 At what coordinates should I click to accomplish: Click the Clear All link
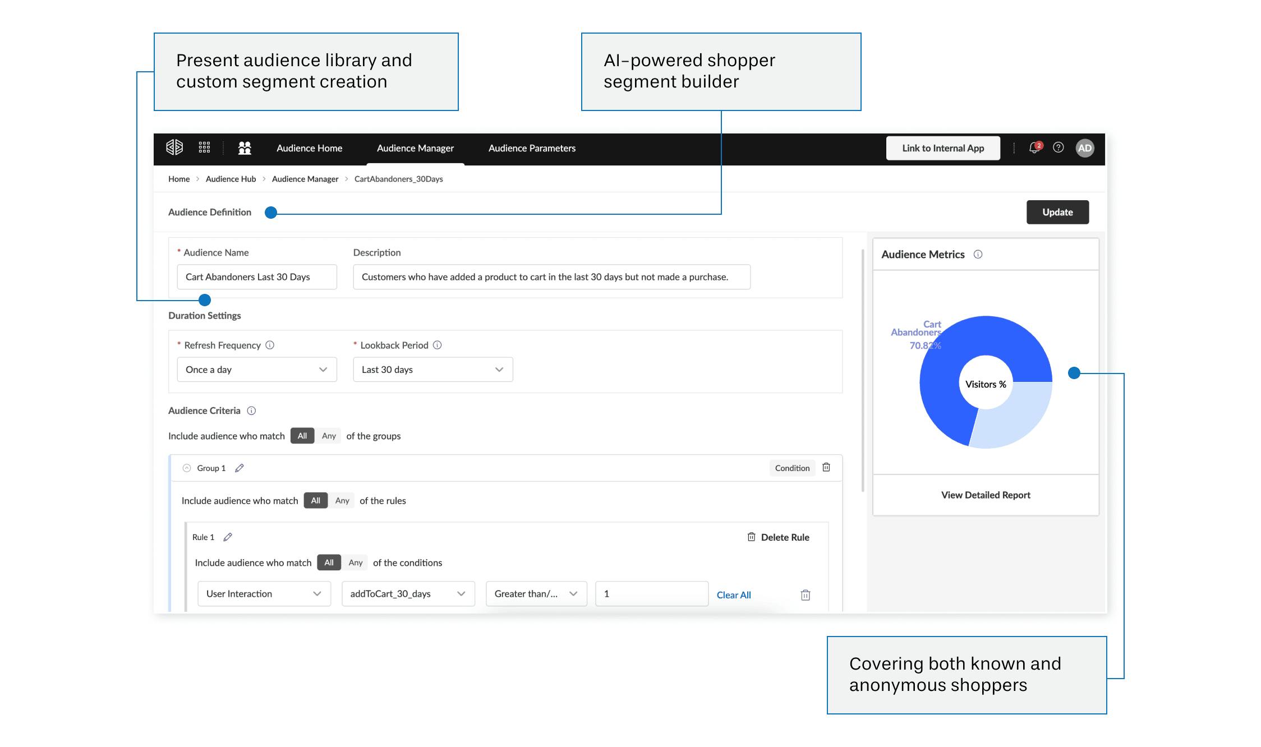tap(733, 595)
